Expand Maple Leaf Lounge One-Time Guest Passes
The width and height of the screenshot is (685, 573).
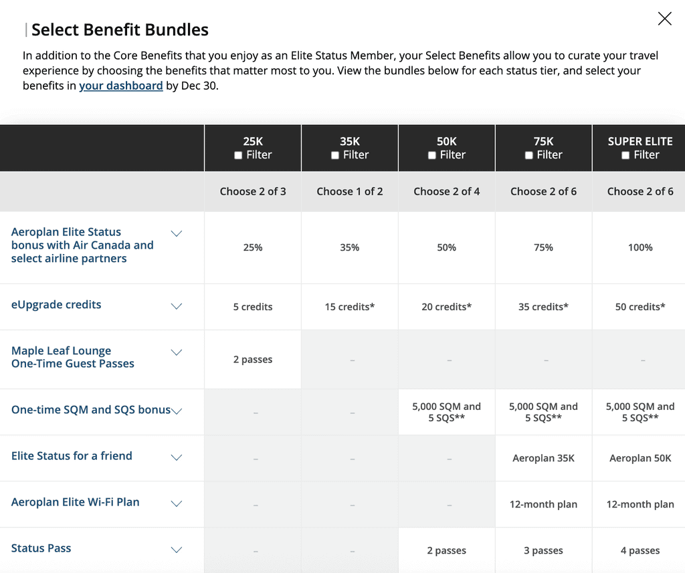point(177,352)
